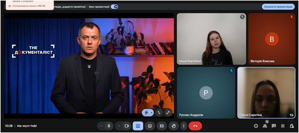This screenshot has width=299, height=133.
Task: Leave the call with red hang-up button
Action: click(x=195, y=126)
